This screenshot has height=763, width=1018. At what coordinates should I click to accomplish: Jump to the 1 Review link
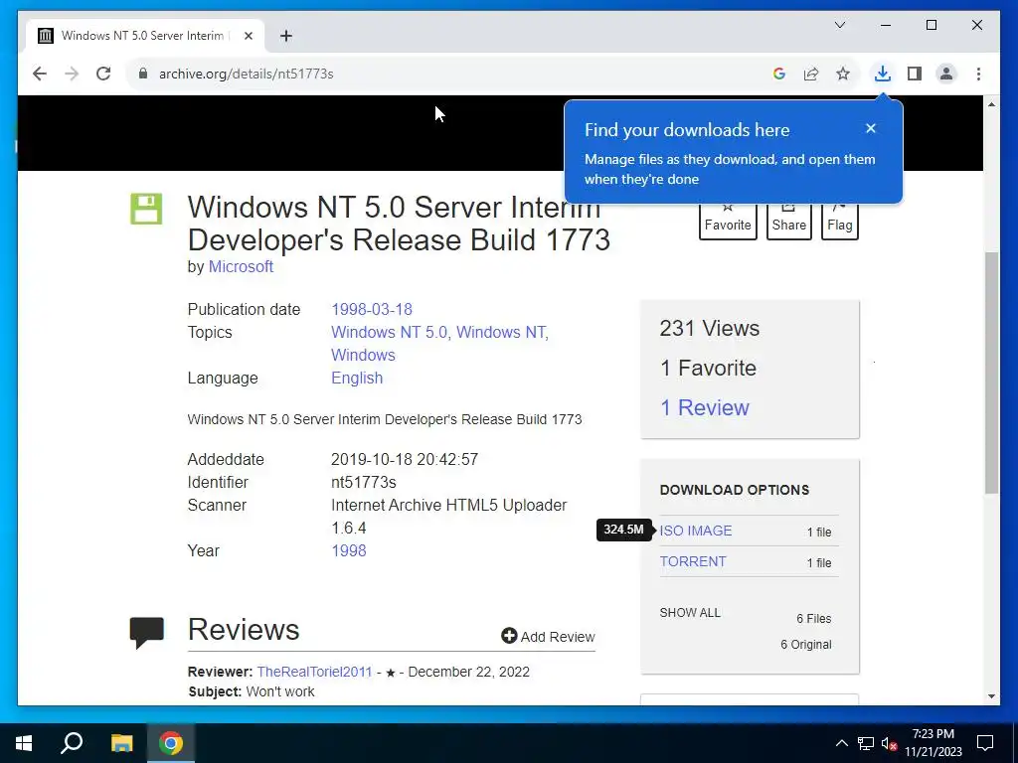pyautogui.click(x=705, y=407)
